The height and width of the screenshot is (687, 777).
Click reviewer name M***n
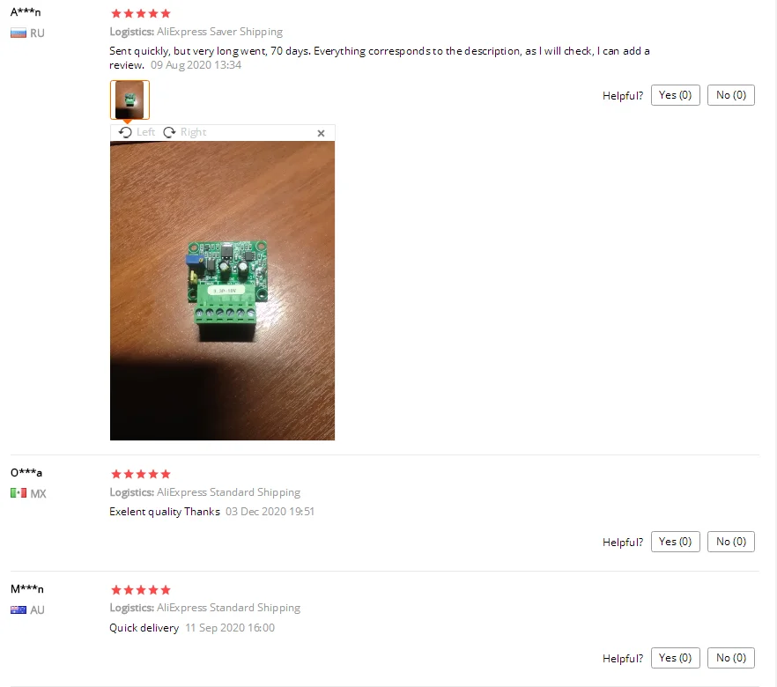[x=27, y=589]
